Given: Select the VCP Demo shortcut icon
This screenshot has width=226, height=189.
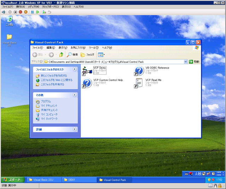Looking at the screenshot, I should (87, 71).
